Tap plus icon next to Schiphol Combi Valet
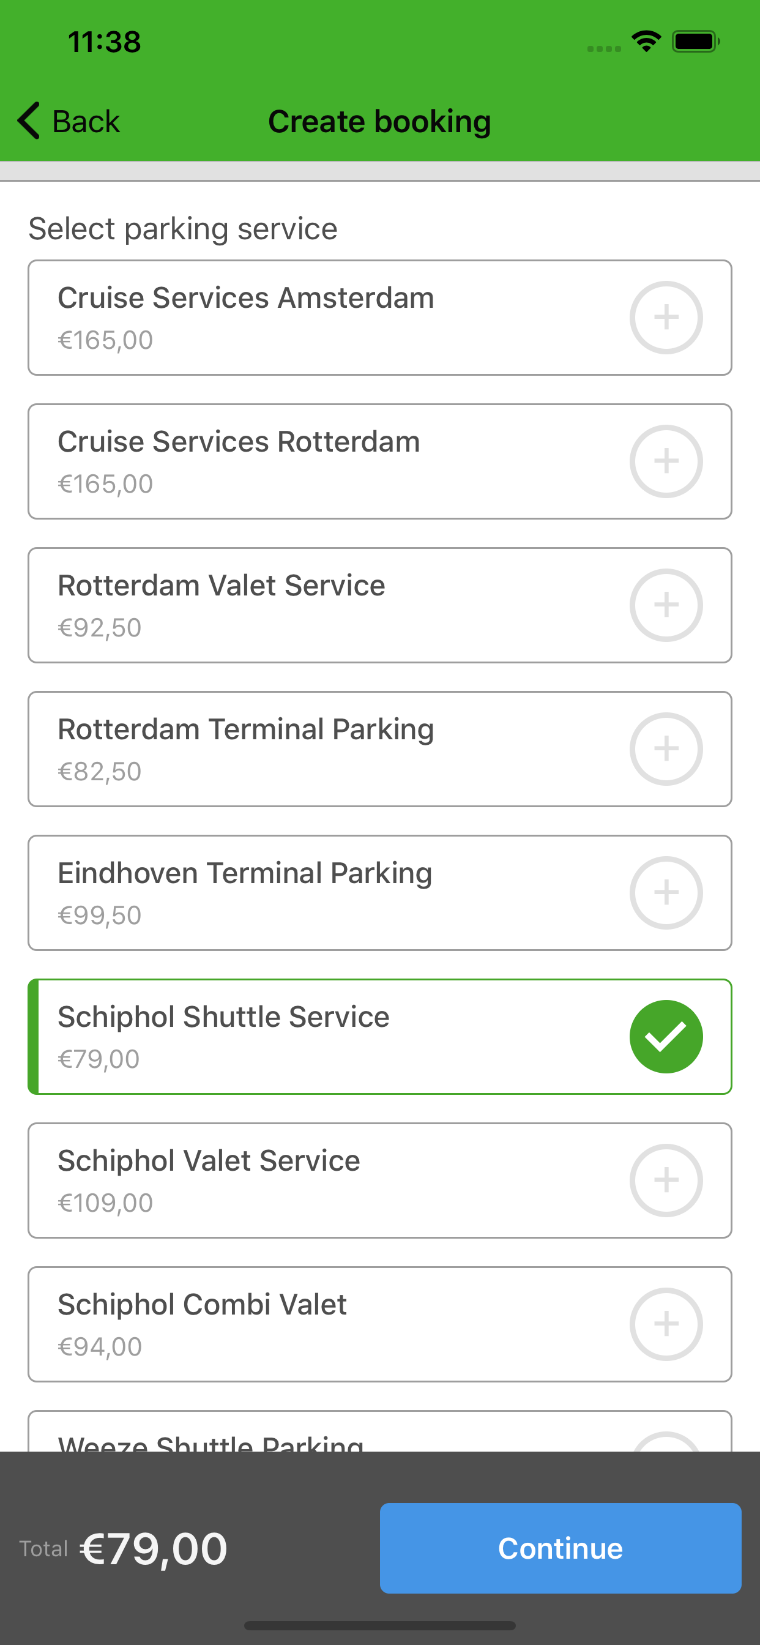The height and width of the screenshot is (1645, 760). 666,1324
